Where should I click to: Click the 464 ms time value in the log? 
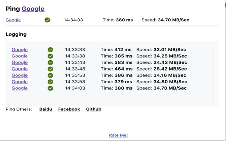pos(123,69)
